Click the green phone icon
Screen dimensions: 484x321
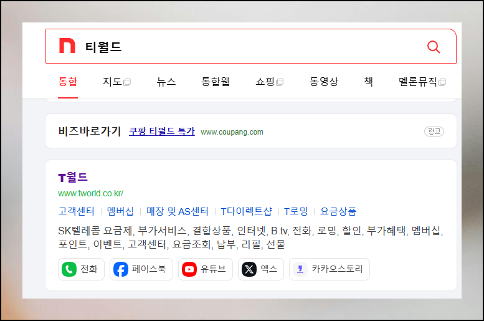69,269
